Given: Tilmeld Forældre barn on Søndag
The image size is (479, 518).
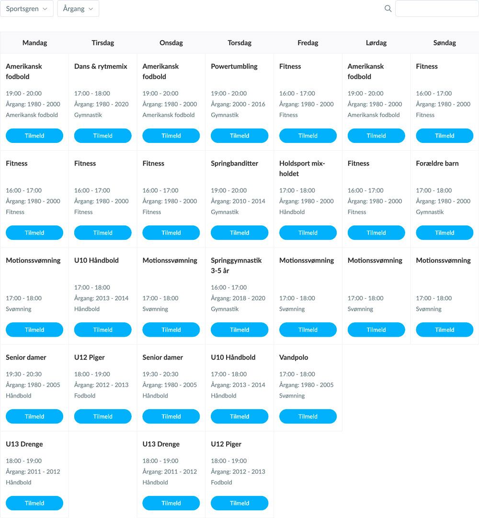Looking at the screenshot, I should pyautogui.click(x=445, y=233).
